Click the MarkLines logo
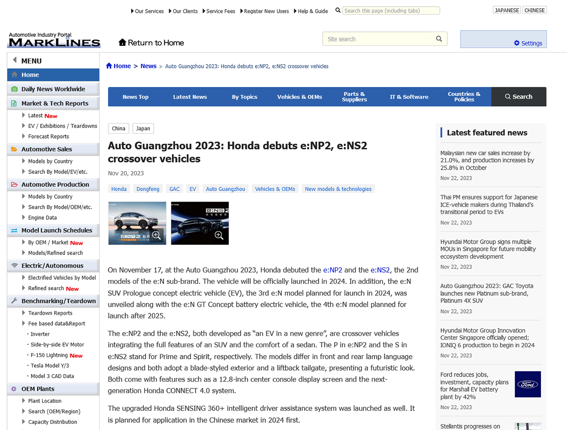573x430 pixels. [x=54, y=40]
